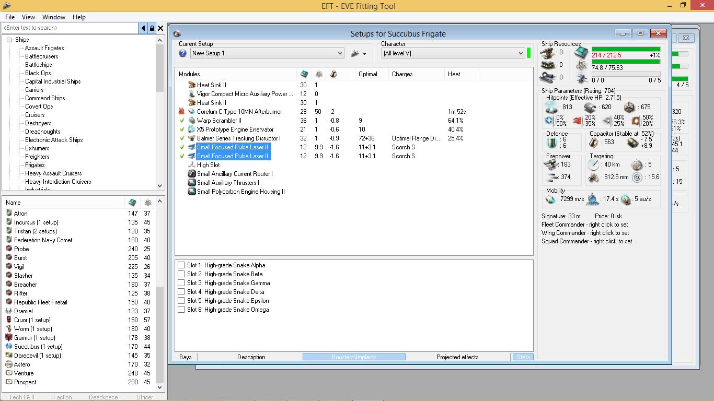Image resolution: width=714 pixels, height=401 pixels.
Task: Toggle the active checkmark on X5 Prototype Engine Enervator
Action: (182, 129)
